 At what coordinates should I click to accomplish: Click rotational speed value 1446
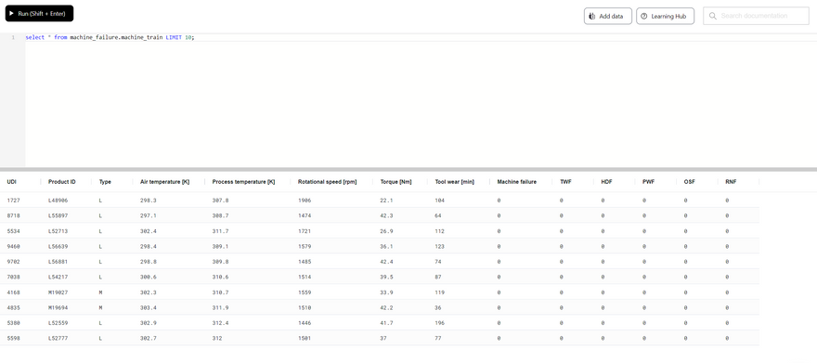click(x=305, y=323)
